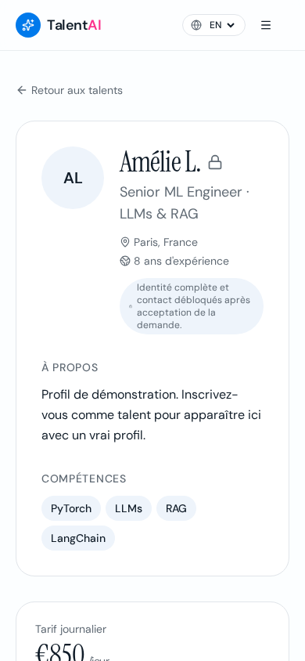Viewport: 305px width, 661px height.
Task: Expand the EN language dropdown chevron
Action: coord(231,25)
